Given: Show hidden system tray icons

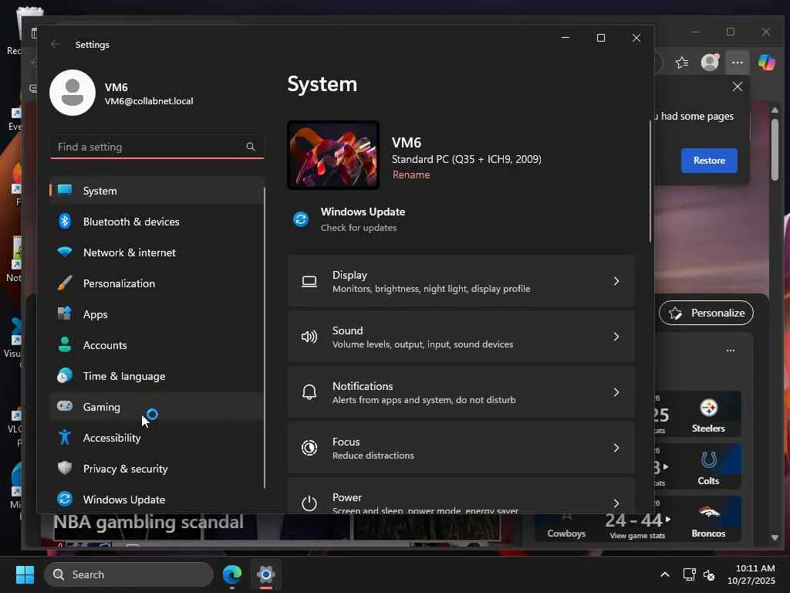Looking at the screenshot, I should [x=665, y=574].
